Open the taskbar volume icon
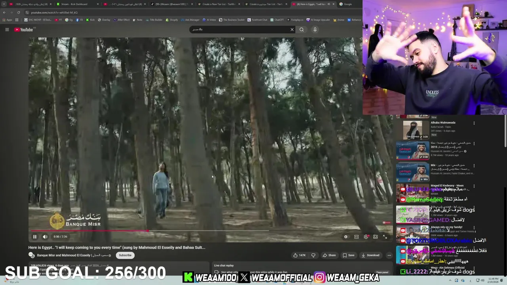The width and height of the screenshot is (507, 285). click(x=483, y=280)
